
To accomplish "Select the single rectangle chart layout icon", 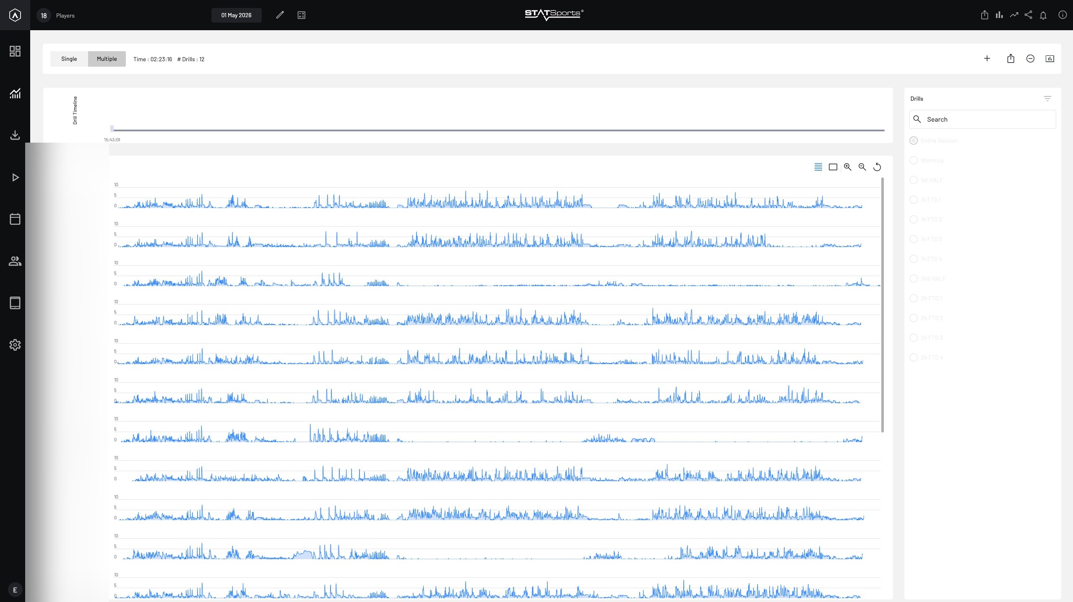I will pyautogui.click(x=833, y=167).
